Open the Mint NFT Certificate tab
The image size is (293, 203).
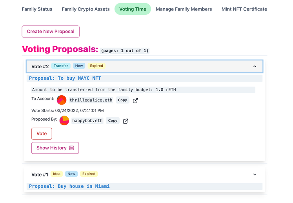coord(244,9)
